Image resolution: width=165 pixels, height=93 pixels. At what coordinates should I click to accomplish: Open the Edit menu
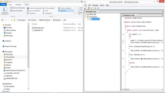click(x=89, y=5)
